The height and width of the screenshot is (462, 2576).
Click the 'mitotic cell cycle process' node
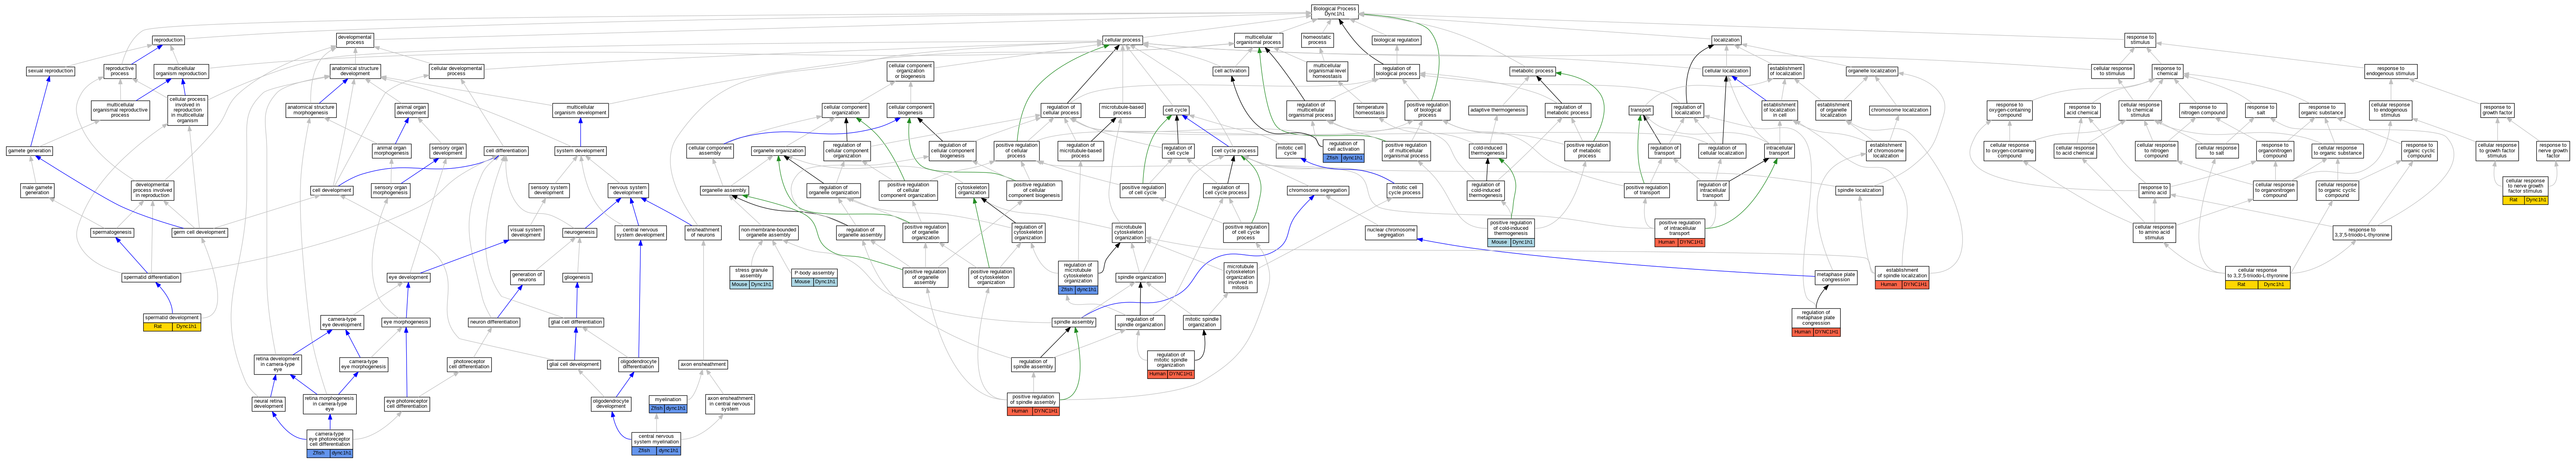pyautogui.click(x=1404, y=190)
